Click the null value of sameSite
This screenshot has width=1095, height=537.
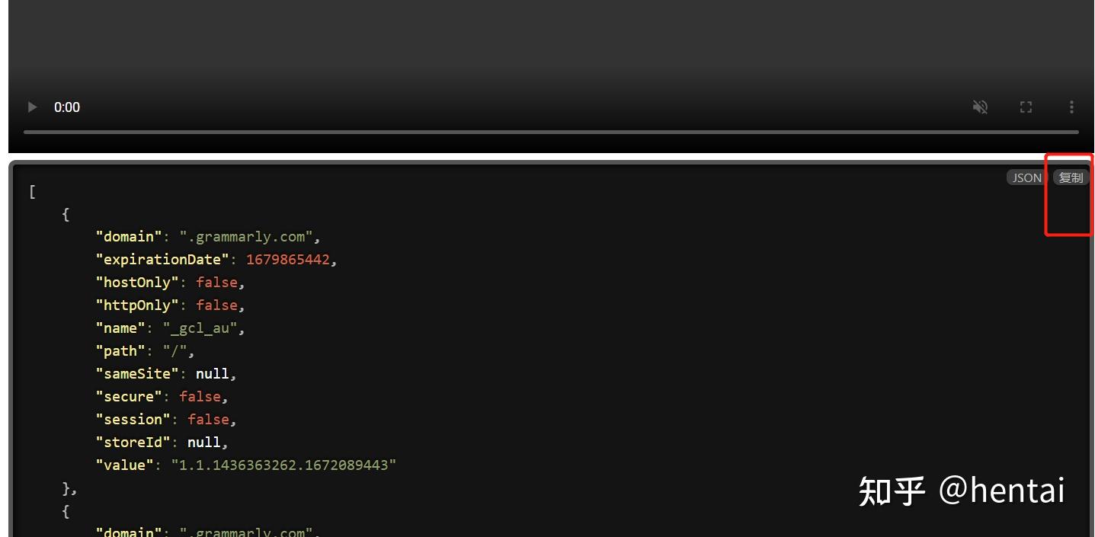[213, 374]
